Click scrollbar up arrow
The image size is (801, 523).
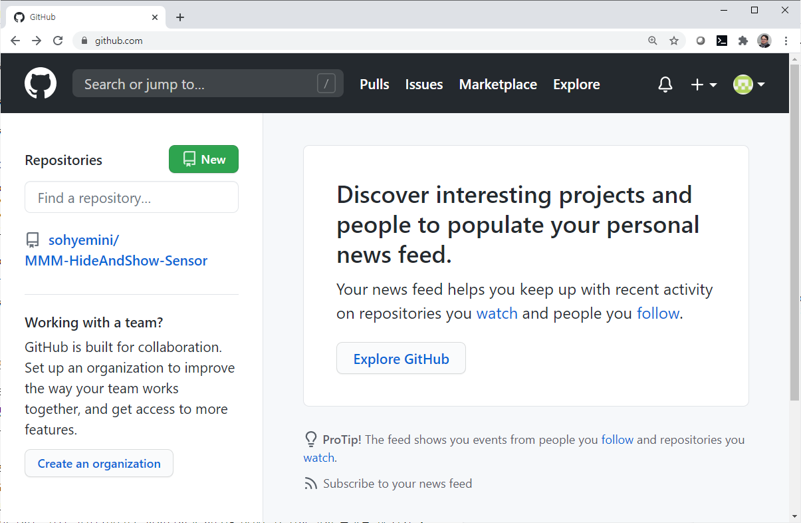[x=795, y=59]
